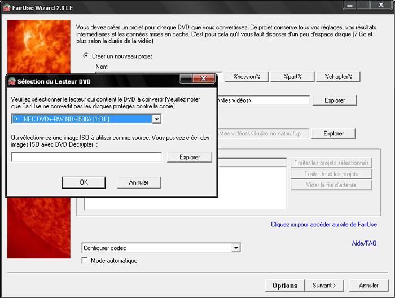Click the ISO image path input field
This screenshot has height=298, width=395.
click(x=86, y=157)
